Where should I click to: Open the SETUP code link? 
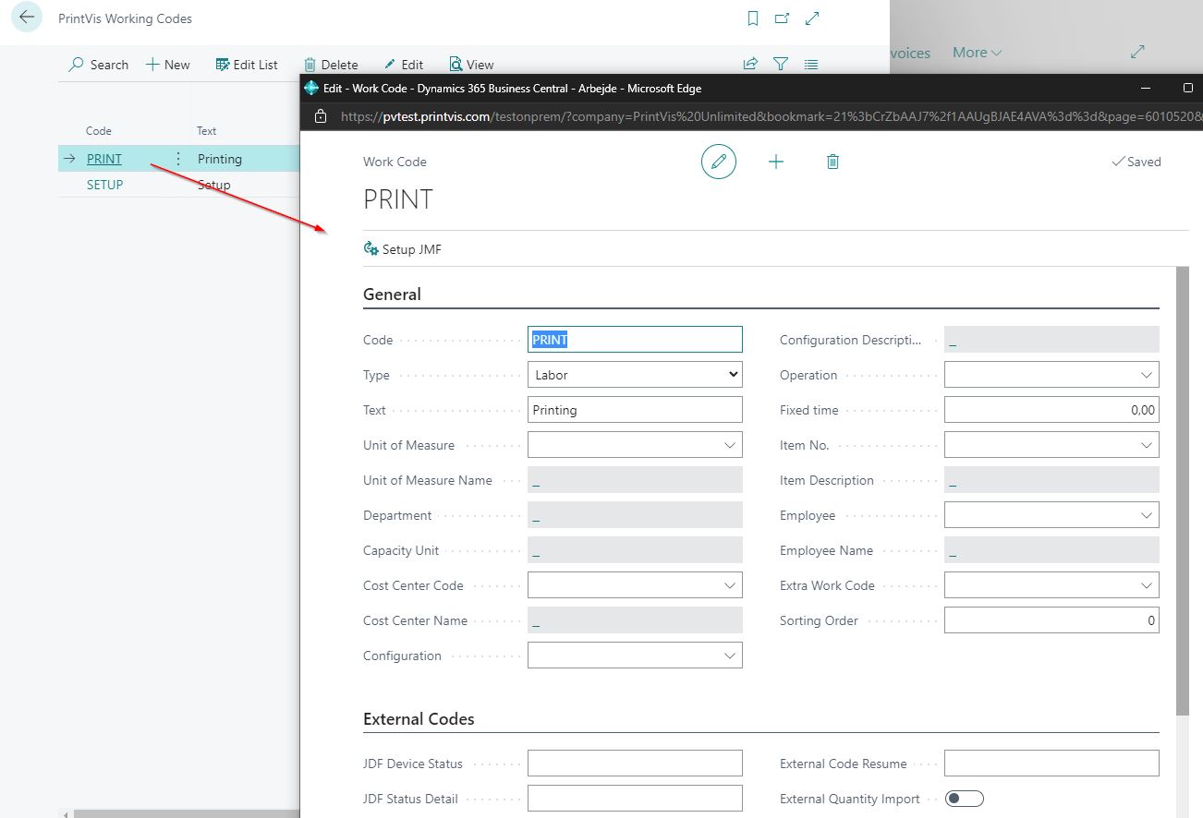click(x=104, y=185)
